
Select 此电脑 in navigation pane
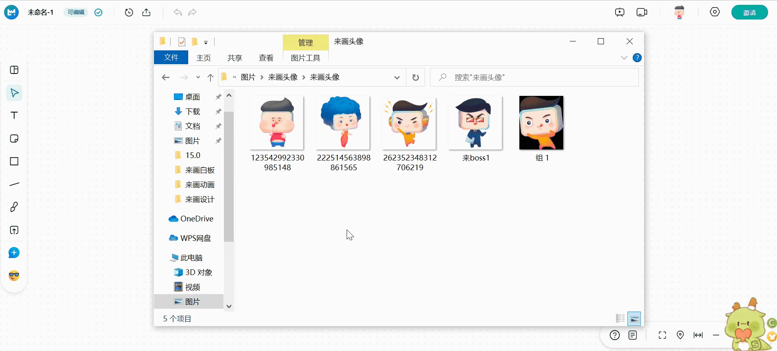coord(191,258)
